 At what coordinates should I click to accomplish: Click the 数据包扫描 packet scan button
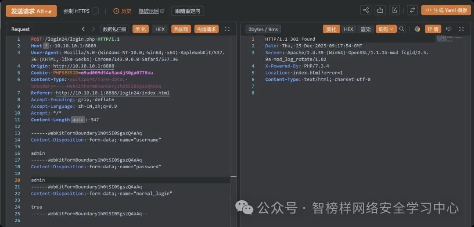coord(115,29)
